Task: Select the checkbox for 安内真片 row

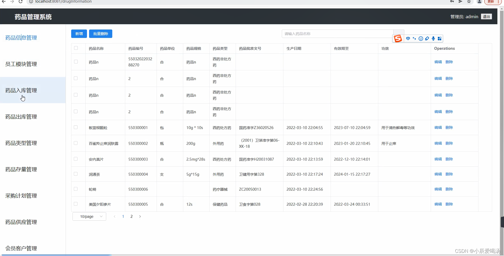Action: point(76,159)
